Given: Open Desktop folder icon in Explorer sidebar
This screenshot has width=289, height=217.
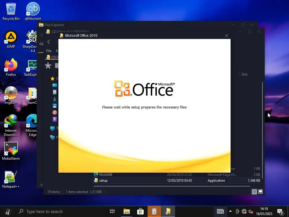Looking at the screenshot, I should [55, 85].
